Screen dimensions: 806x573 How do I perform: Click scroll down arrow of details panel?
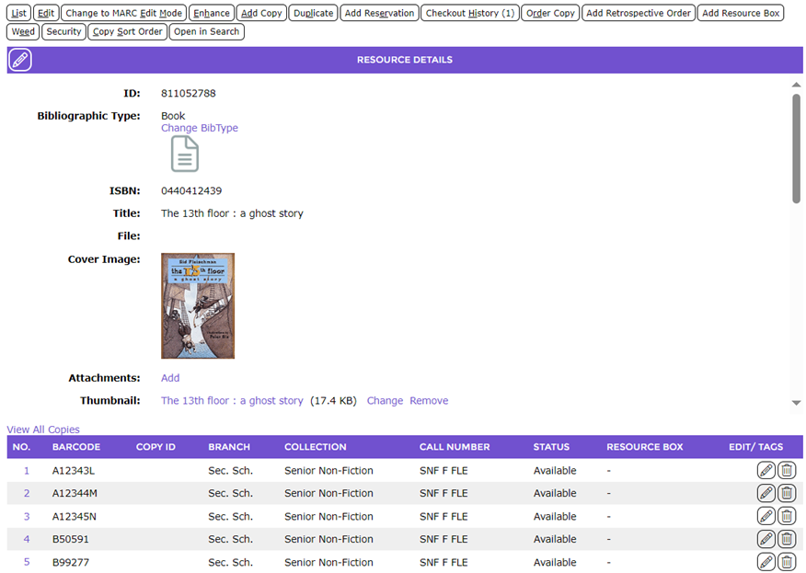point(796,403)
